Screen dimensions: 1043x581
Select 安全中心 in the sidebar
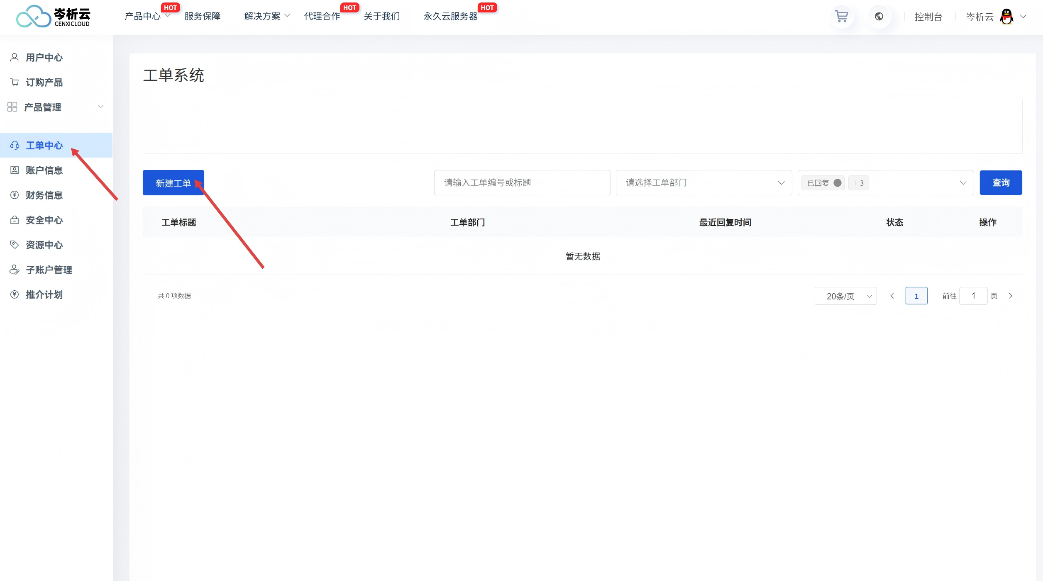[x=44, y=220]
